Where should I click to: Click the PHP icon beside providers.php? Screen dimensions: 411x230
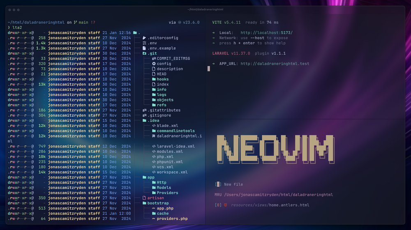pos(154,219)
